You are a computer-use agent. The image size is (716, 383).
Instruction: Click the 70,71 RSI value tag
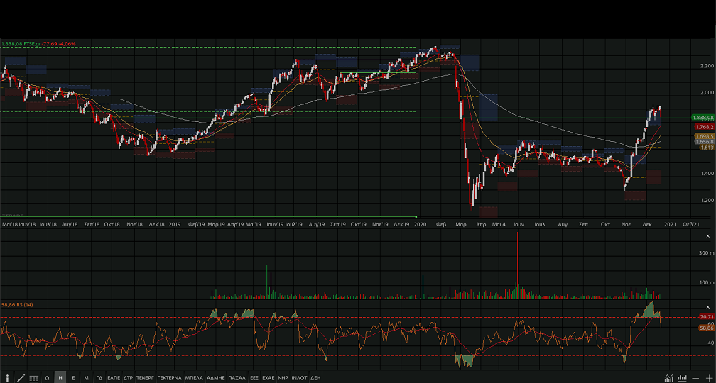[706, 316]
